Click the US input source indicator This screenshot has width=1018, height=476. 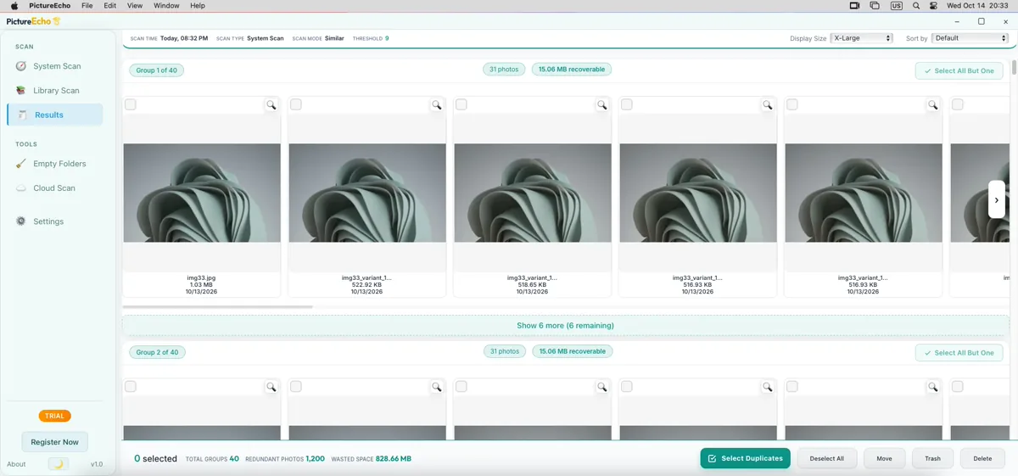pyautogui.click(x=897, y=6)
